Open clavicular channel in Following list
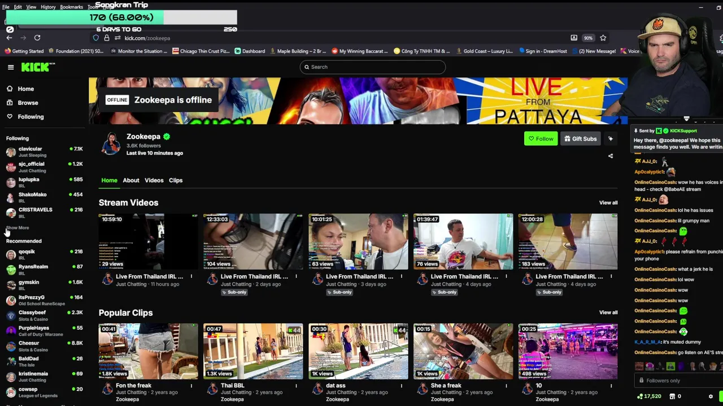This screenshot has height=406, width=723. pos(44,152)
